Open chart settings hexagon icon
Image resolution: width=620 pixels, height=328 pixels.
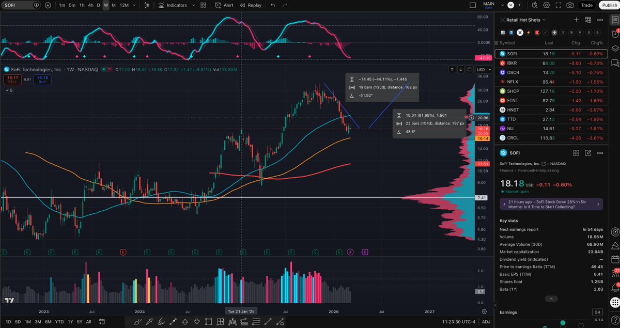coord(547,5)
